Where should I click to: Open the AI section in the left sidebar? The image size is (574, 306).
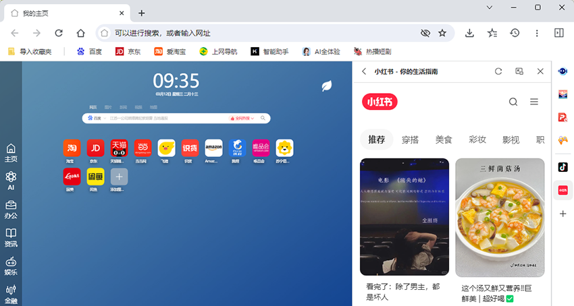11,181
